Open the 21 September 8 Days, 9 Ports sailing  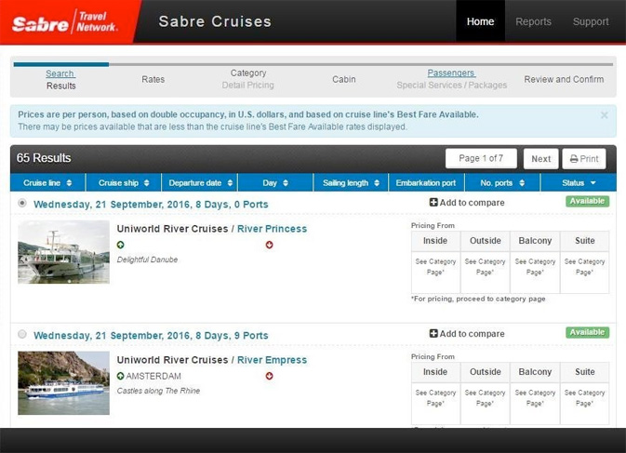pyautogui.click(x=151, y=336)
